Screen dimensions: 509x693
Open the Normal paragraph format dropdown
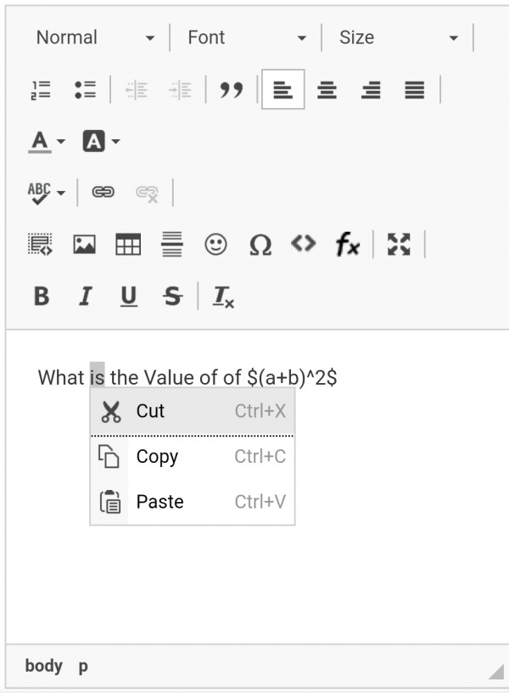pyautogui.click(x=95, y=38)
